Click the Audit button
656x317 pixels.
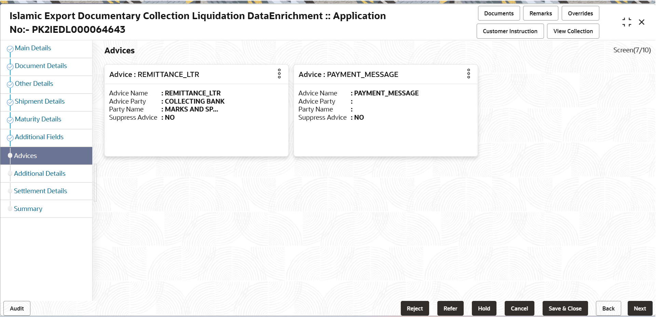[17, 308]
